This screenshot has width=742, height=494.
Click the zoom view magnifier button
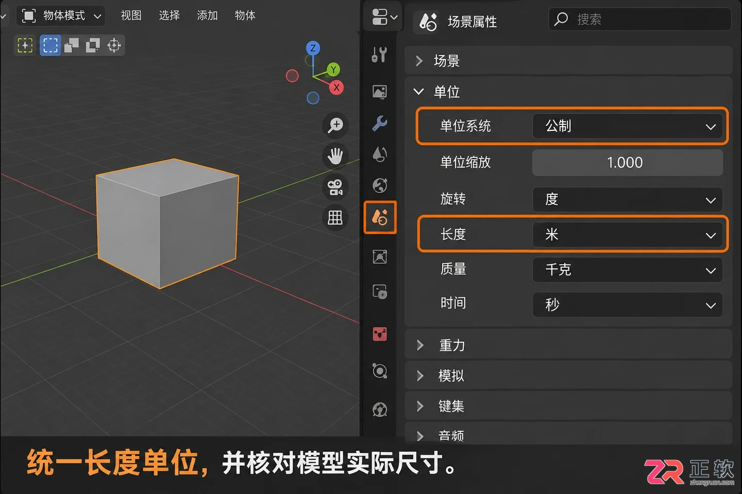click(x=335, y=125)
